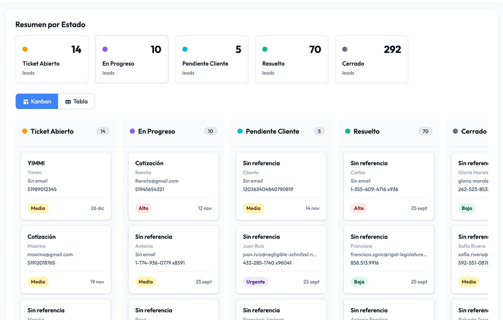Screen dimensions: 503x320
Task: Open the Cerrado summary card
Action: (371, 59)
